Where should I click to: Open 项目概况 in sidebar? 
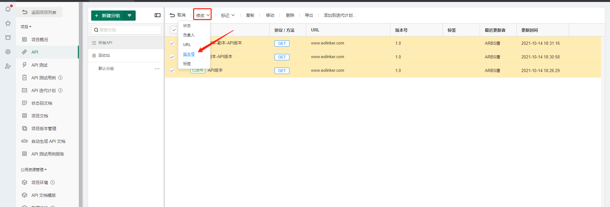point(40,40)
